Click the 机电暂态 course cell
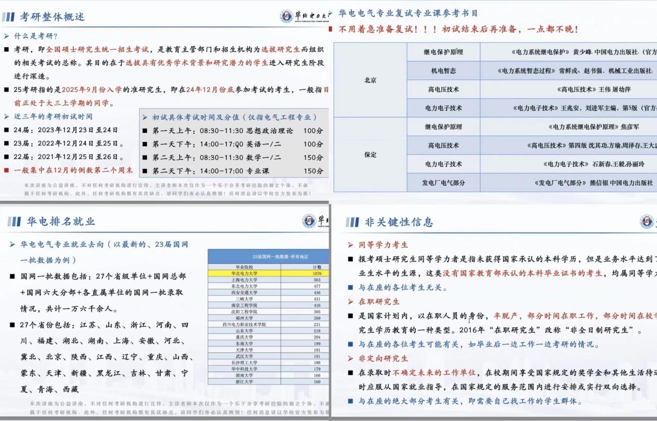The width and height of the screenshot is (657, 421). 443,71
